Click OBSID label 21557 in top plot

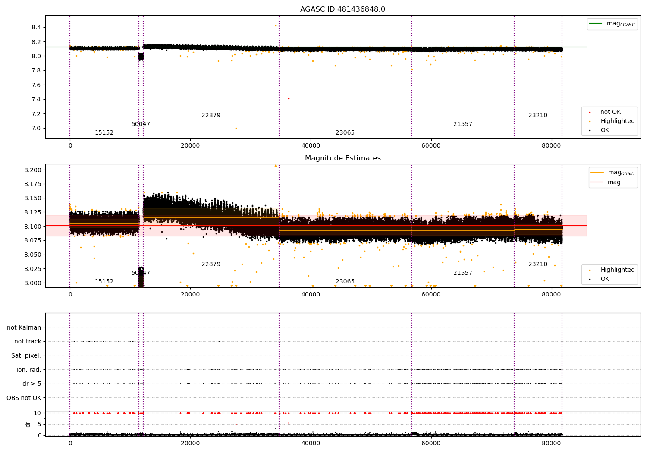(463, 124)
